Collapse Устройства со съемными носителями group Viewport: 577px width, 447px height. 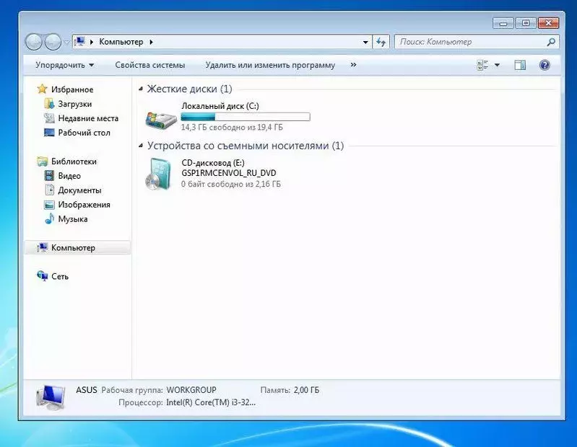pos(141,146)
